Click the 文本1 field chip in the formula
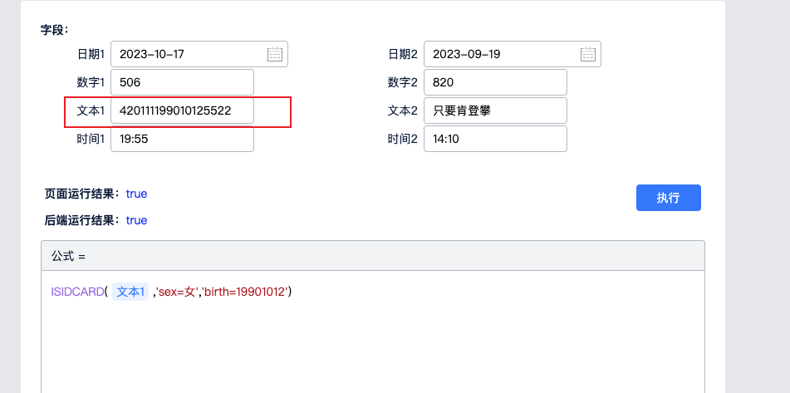Image resolution: width=790 pixels, height=393 pixels. click(x=130, y=292)
